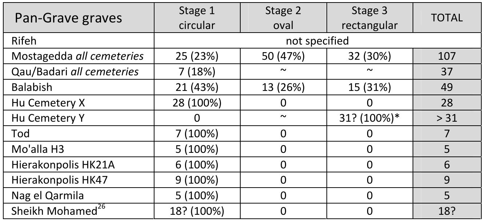Viewport: 482px width, 222px height.
Task: Select the "Qau/Badari all cemeteries" row label
Action: [75, 72]
